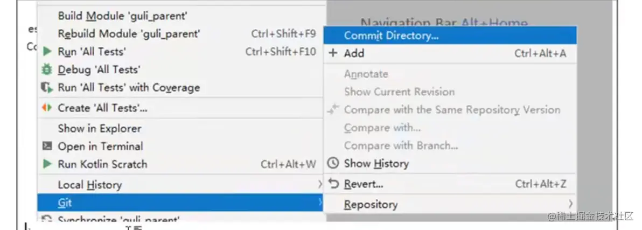642x230 pixels.
Task: Click the green Run 'All Tests' play icon
Action: 47,52
